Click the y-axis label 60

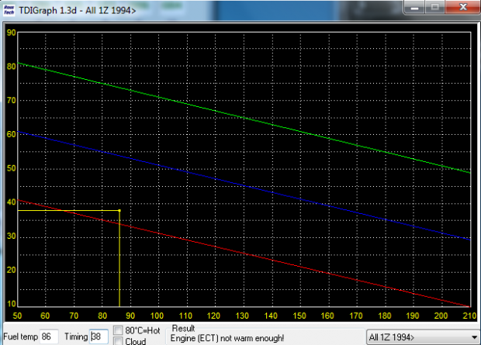pyautogui.click(x=11, y=134)
